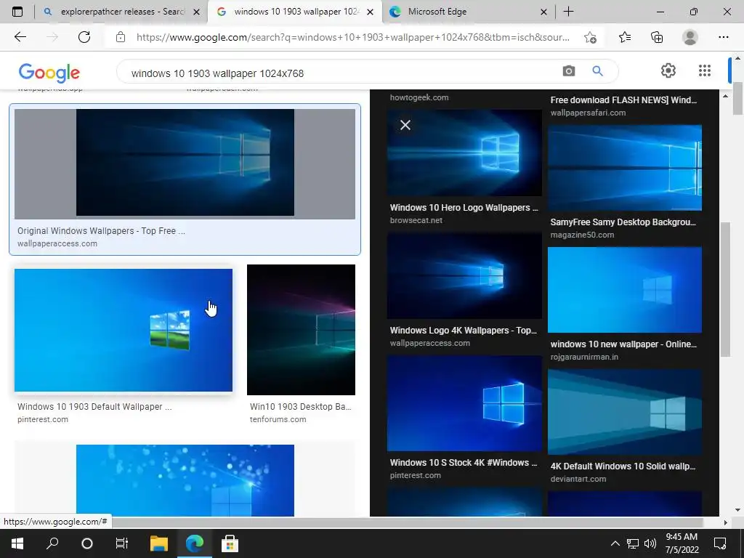Open the Favorites list
The image size is (744, 558).
pyautogui.click(x=625, y=37)
